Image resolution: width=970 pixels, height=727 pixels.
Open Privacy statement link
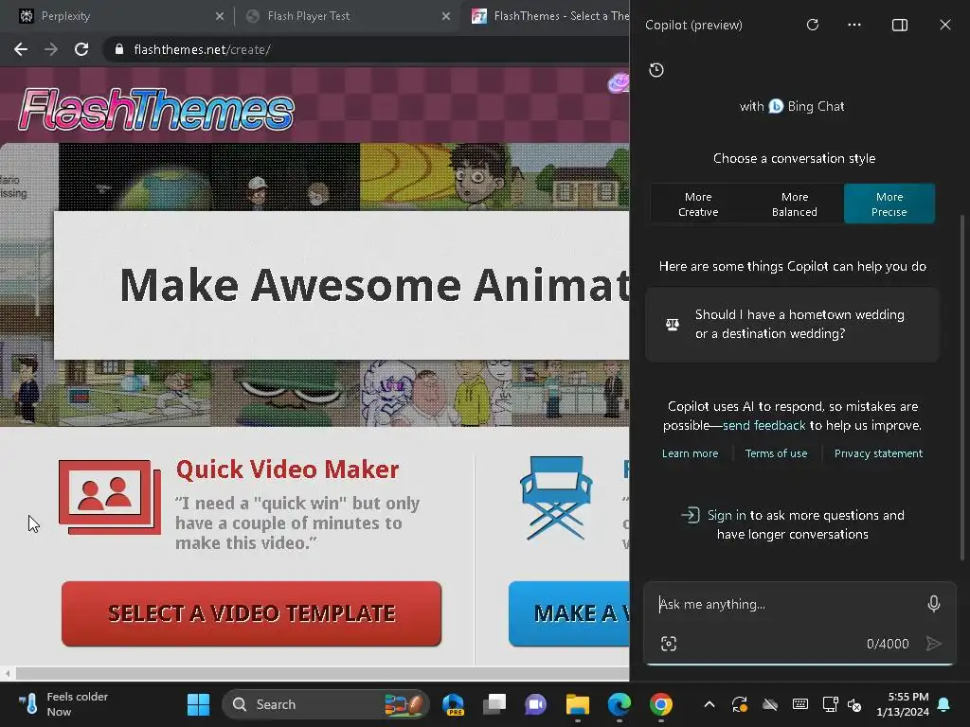(878, 453)
